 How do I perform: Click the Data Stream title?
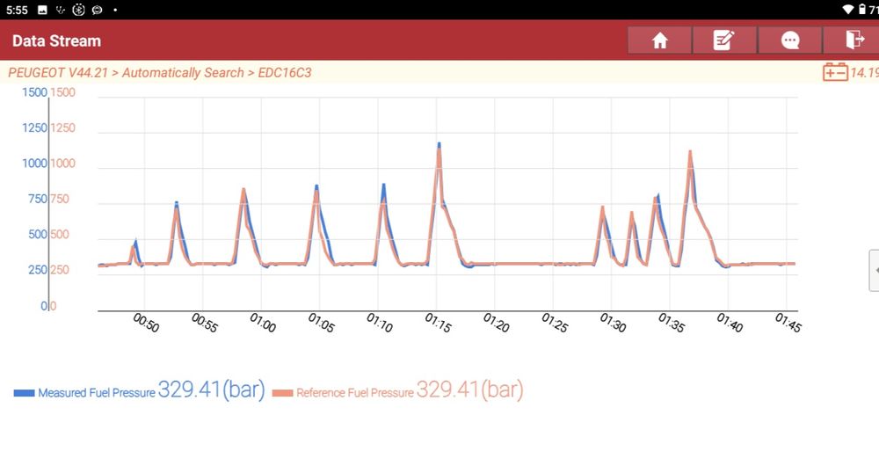tap(56, 41)
